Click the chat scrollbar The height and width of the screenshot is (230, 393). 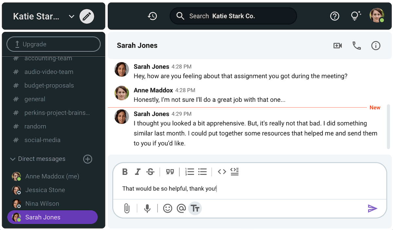388,127
